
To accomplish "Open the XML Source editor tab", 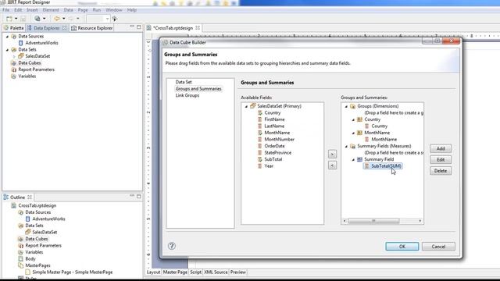I will 216,272.
